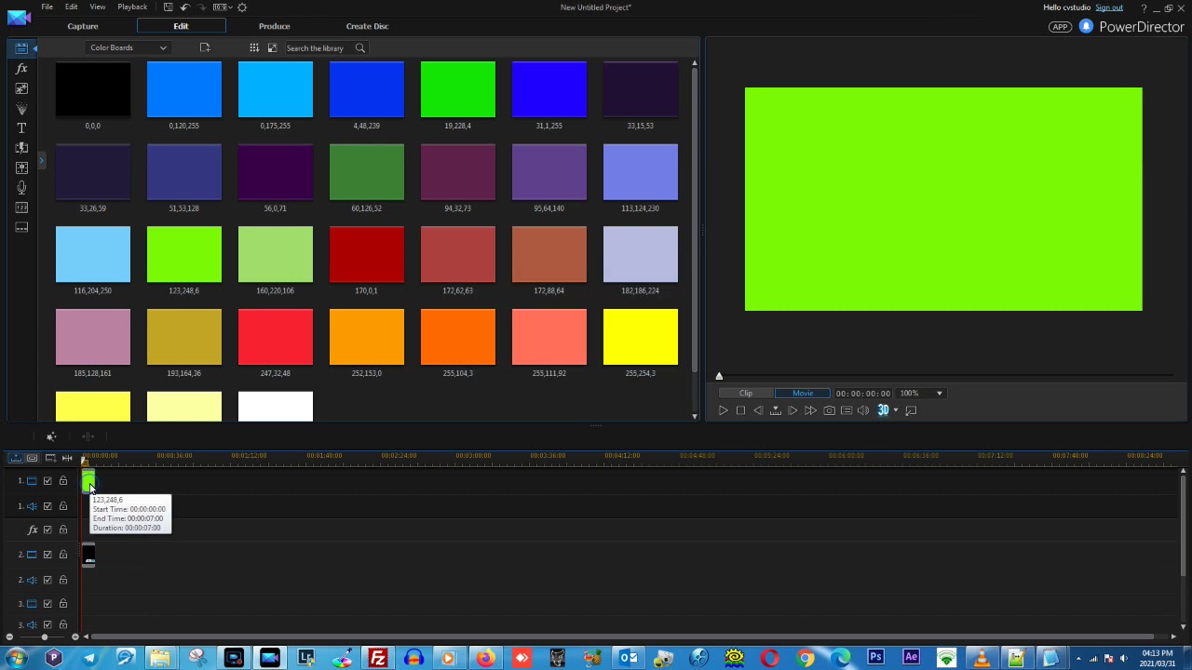The image size is (1192, 670).
Task: Switch to the Capture tab
Action: [x=82, y=26]
